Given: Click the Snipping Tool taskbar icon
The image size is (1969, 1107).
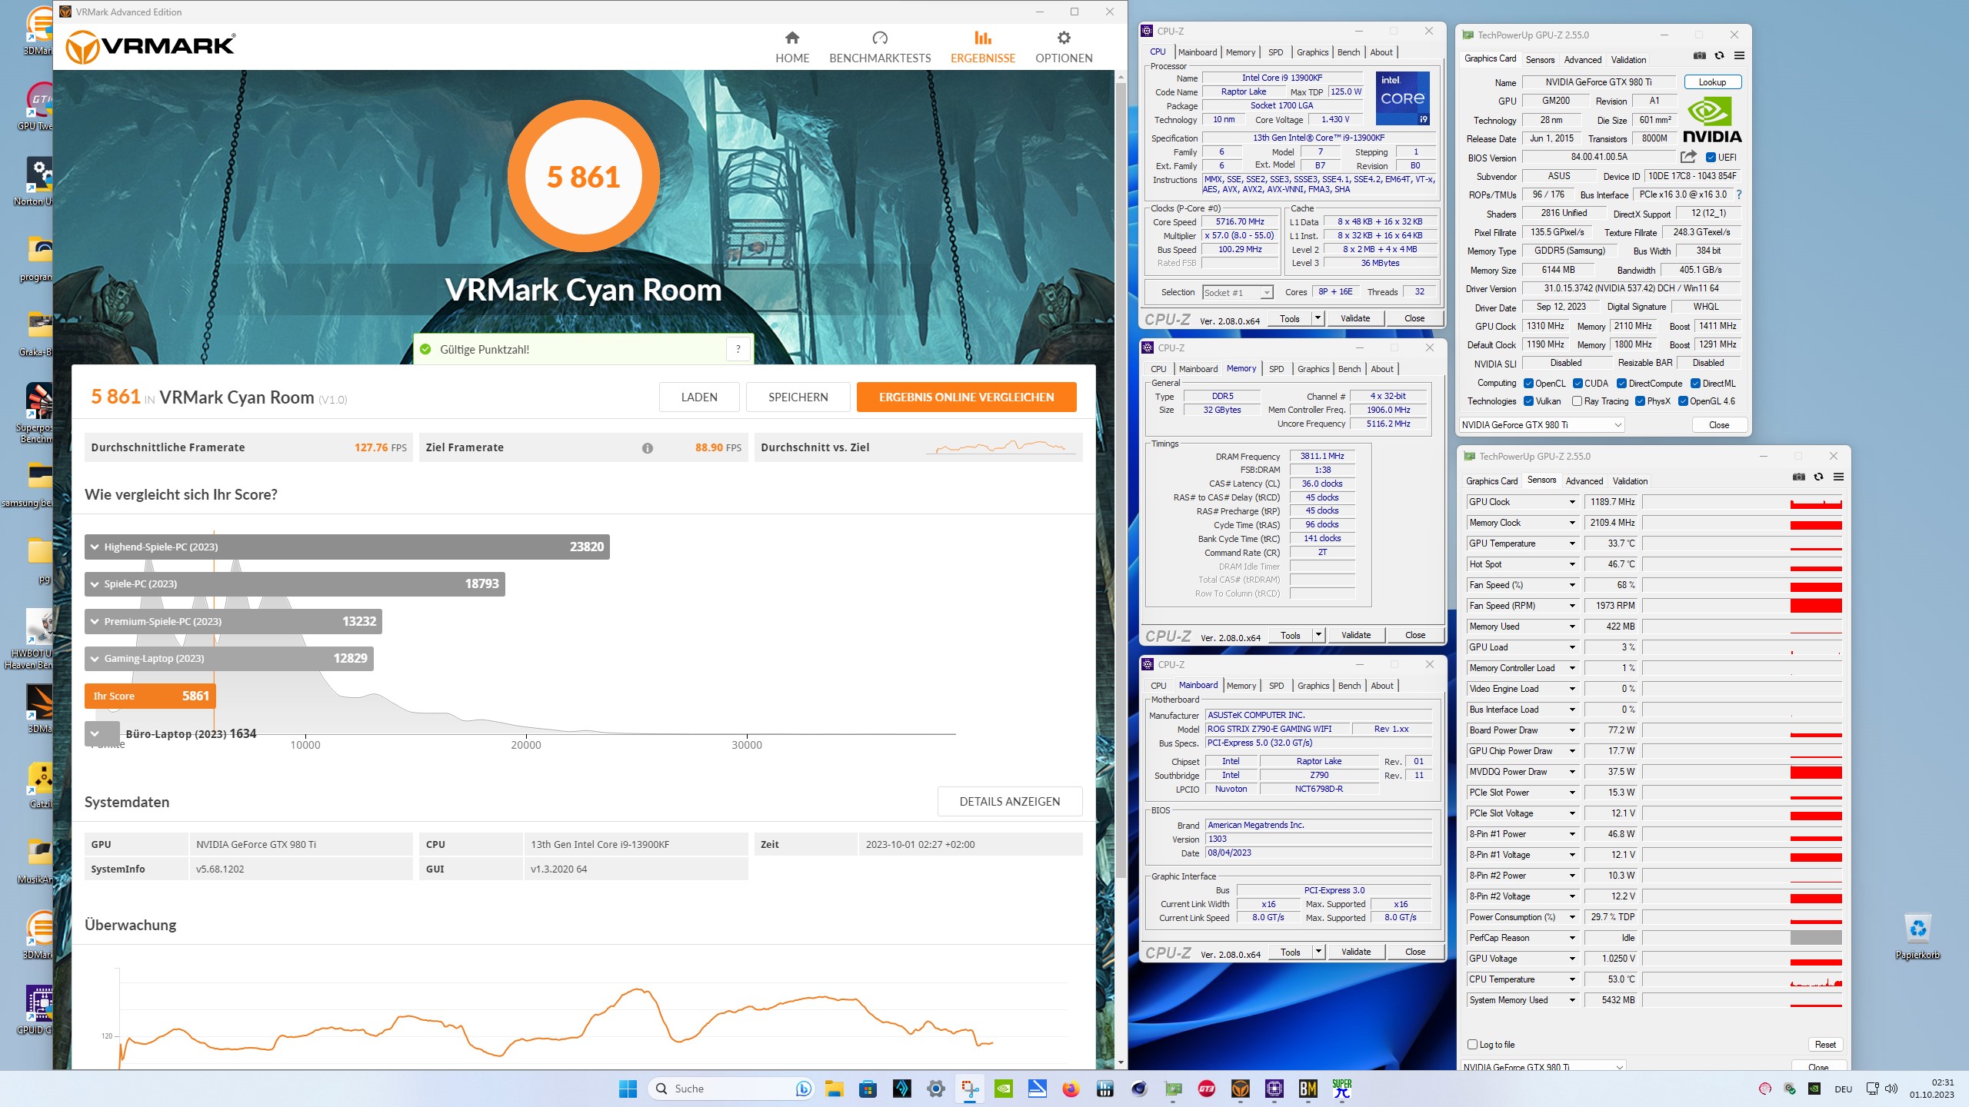Looking at the screenshot, I should click(969, 1089).
